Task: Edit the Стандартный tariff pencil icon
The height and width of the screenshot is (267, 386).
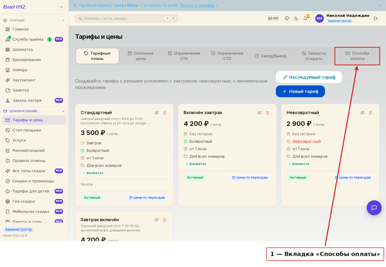Action: 157,113
